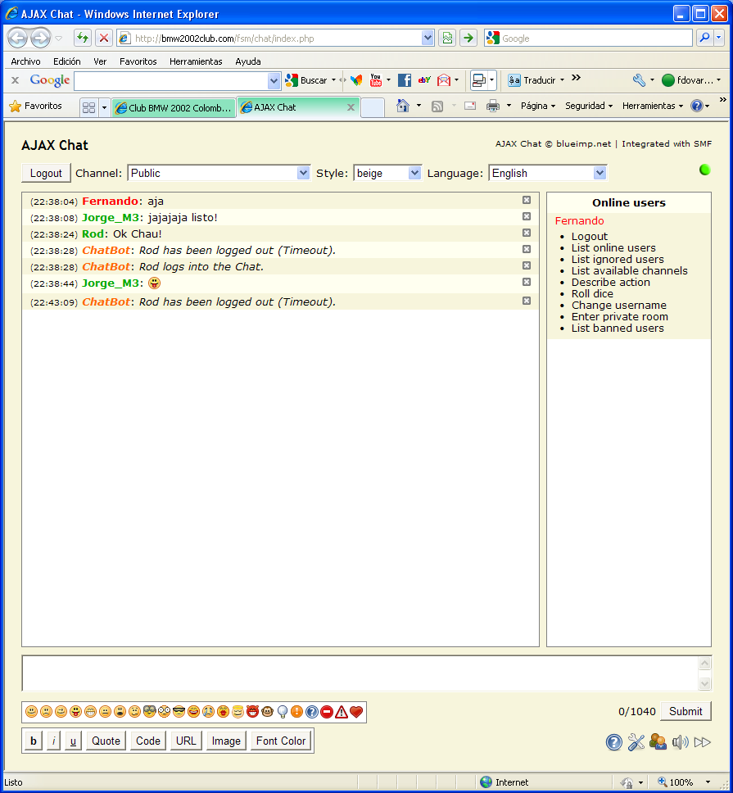This screenshot has width=733, height=793.
Task: Toggle autoscroll double-arrow icon
Action: click(x=702, y=742)
